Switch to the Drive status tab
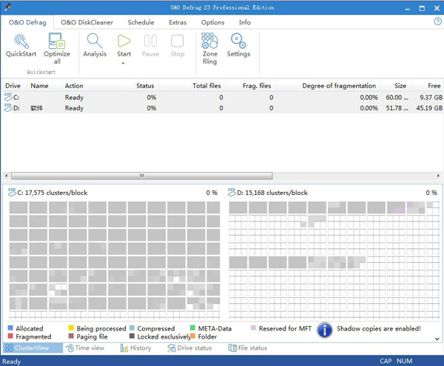444x366 pixels. (189, 348)
